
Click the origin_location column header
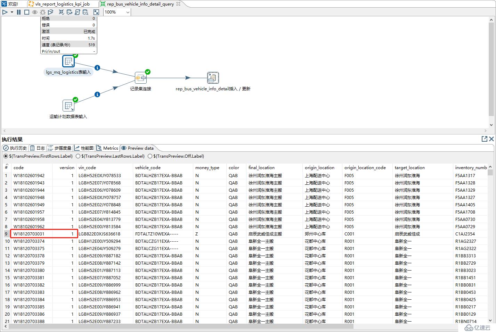click(322, 167)
